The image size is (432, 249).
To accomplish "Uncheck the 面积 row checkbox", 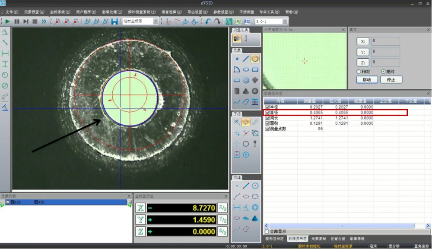I will (x=267, y=123).
